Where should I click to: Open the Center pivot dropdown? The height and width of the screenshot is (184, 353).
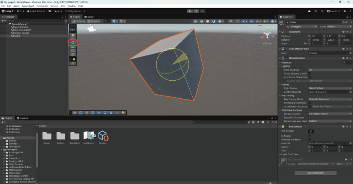(x=78, y=21)
